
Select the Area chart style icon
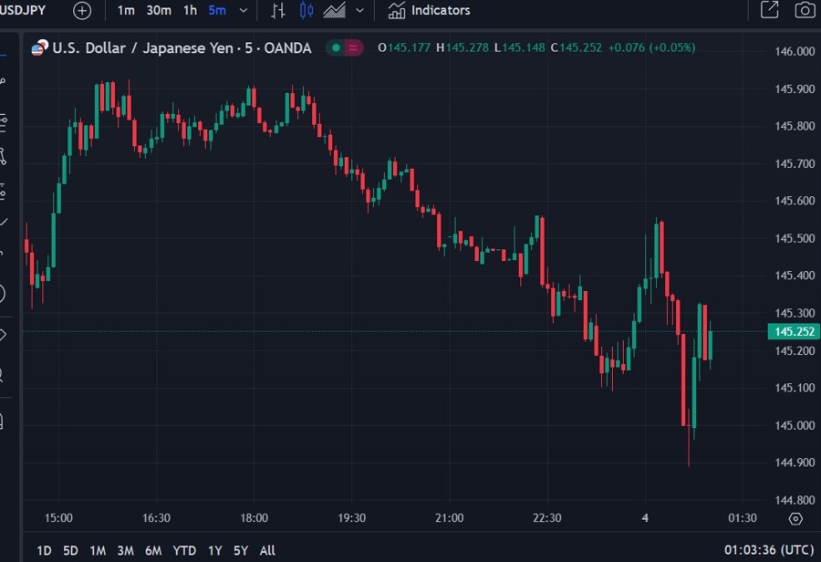click(334, 11)
